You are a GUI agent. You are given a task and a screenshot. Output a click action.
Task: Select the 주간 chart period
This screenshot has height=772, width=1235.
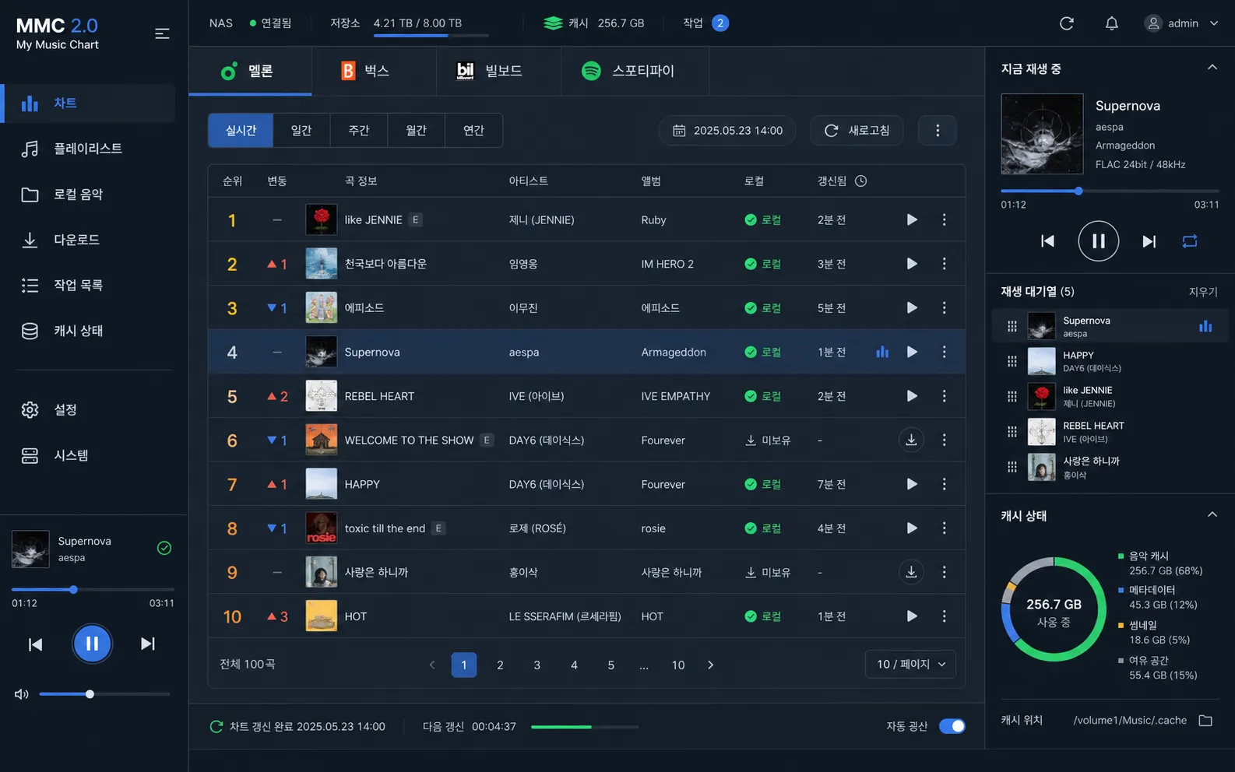(x=359, y=131)
